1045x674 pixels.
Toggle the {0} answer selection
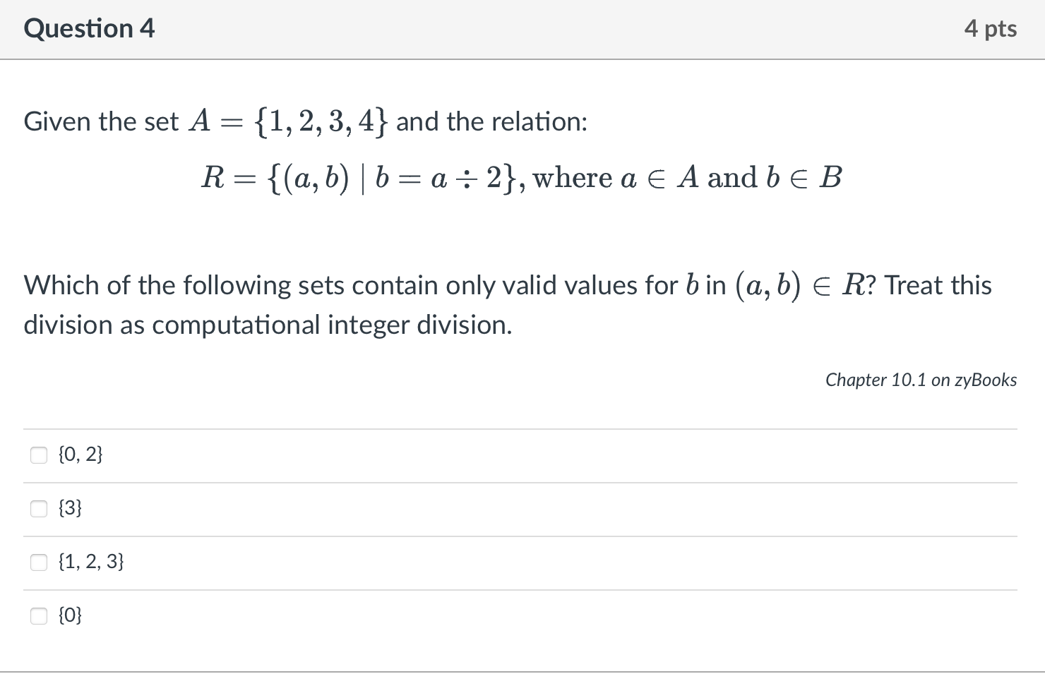(x=39, y=615)
